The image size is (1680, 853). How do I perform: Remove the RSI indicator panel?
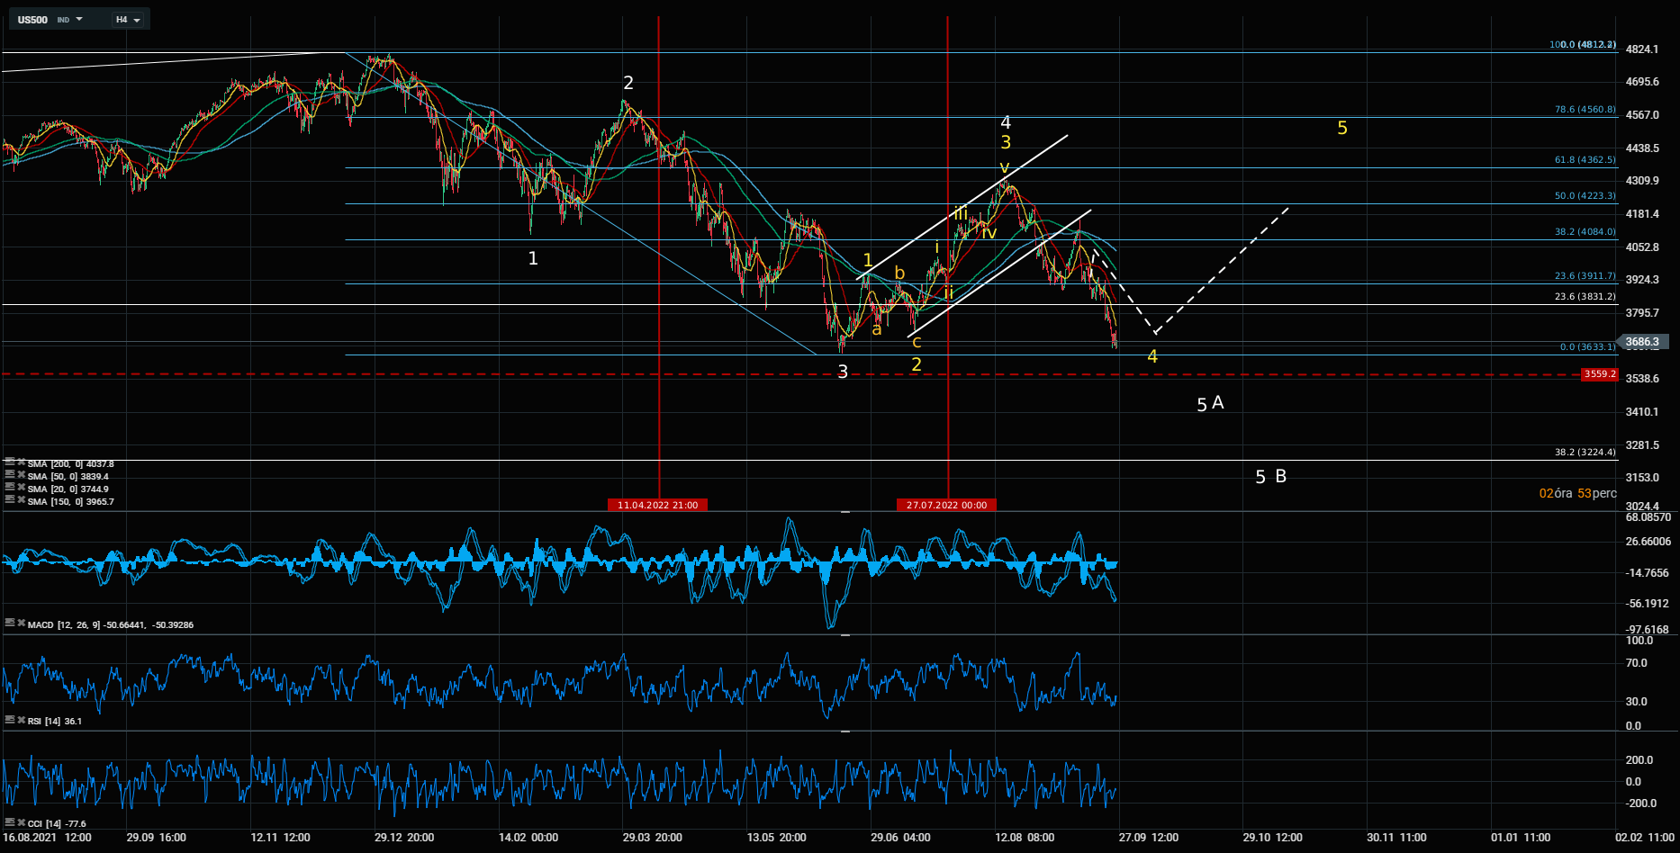tap(21, 720)
